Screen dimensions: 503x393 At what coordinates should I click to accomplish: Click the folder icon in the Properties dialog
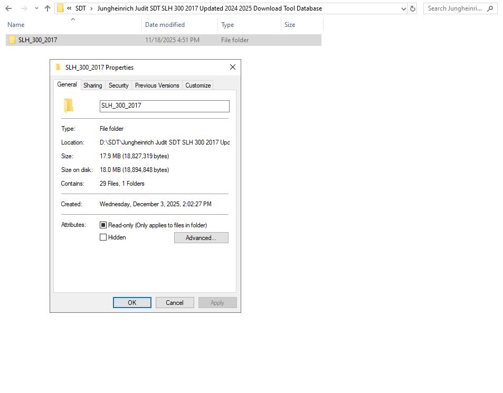[68, 105]
